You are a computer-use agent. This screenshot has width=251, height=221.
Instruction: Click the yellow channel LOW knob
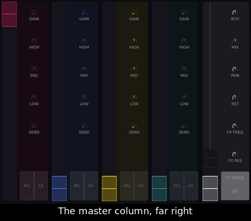134,98
